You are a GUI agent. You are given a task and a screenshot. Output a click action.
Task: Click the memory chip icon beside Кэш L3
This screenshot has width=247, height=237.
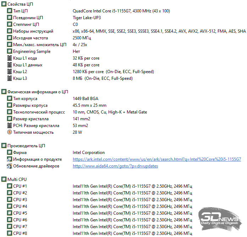[x=10, y=78]
